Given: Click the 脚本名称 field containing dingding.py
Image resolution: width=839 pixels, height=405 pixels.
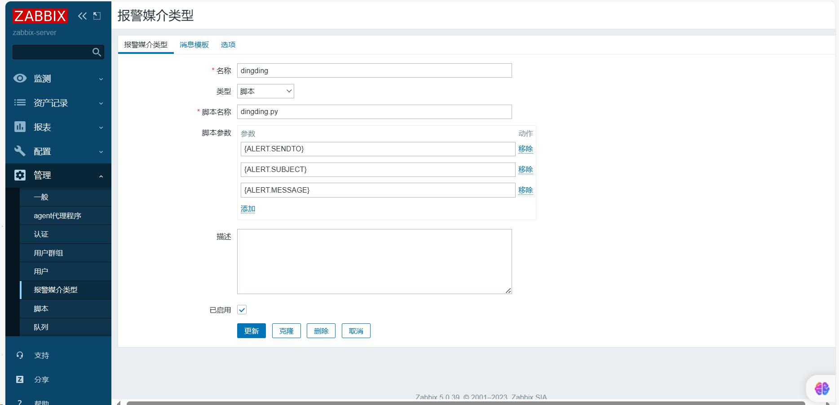Looking at the screenshot, I should (x=375, y=112).
